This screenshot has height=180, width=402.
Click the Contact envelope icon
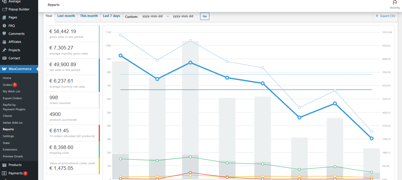point(4,58)
